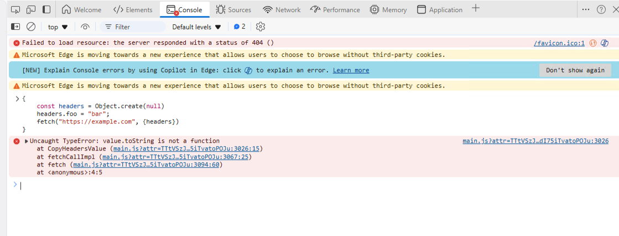Click the TypeError red error icon

tap(17, 141)
